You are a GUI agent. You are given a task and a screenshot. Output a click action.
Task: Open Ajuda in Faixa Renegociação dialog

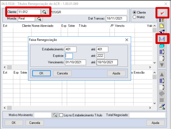[x=116, y=73]
